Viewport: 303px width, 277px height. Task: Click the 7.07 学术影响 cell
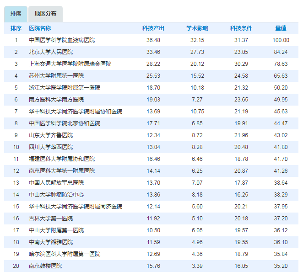coord(197,183)
